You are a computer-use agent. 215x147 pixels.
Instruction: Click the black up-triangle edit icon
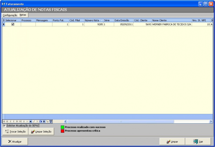(x=31, y=122)
